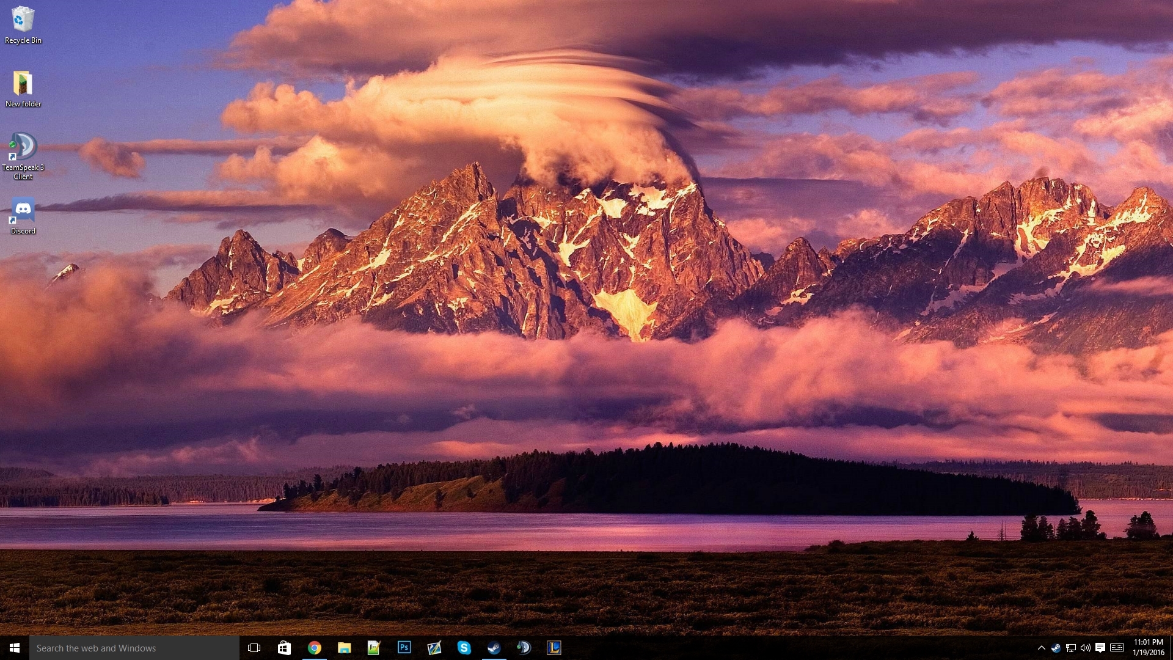Open the Action Center notifications
Image resolution: width=1173 pixels, height=660 pixels.
1100,648
